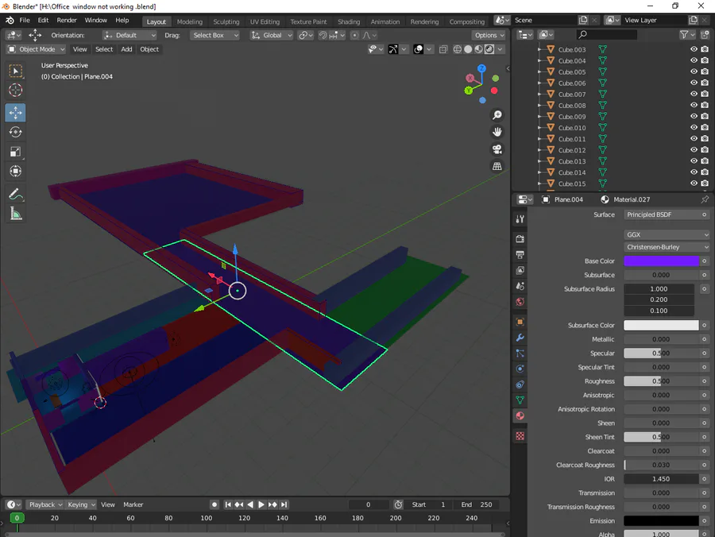The width and height of the screenshot is (715, 537).
Task: Click the purple Base Color swatch
Action: click(661, 261)
